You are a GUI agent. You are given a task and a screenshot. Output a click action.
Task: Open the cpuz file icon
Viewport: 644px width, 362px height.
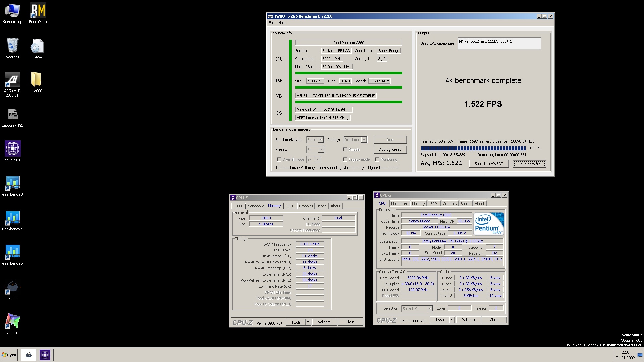point(38,48)
